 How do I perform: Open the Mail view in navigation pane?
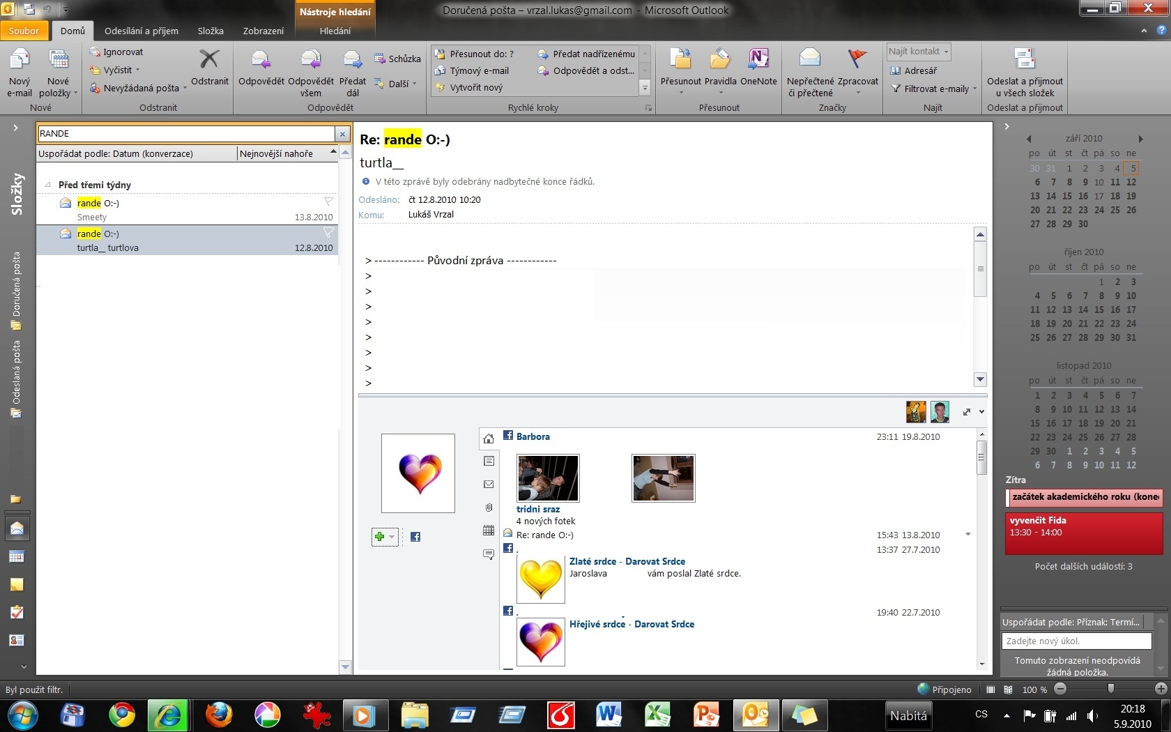click(x=17, y=528)
